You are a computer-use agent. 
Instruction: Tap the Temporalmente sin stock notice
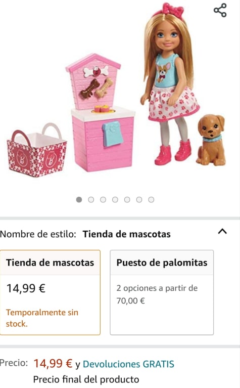[x=42, y=318]
